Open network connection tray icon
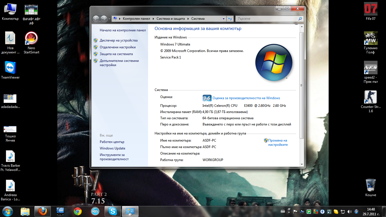Screen dimensions: 386x217 (x=343, y=211)
